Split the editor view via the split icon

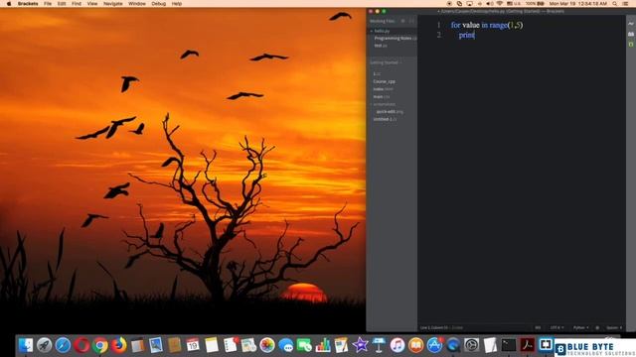tap(411, 21)
